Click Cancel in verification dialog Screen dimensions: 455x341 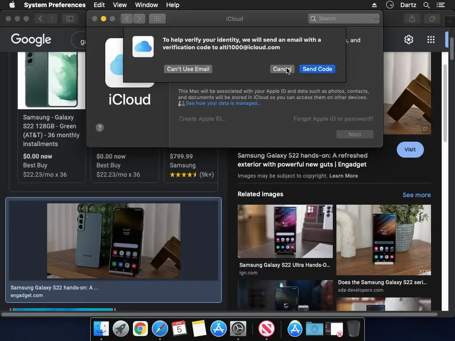(282, 69)
